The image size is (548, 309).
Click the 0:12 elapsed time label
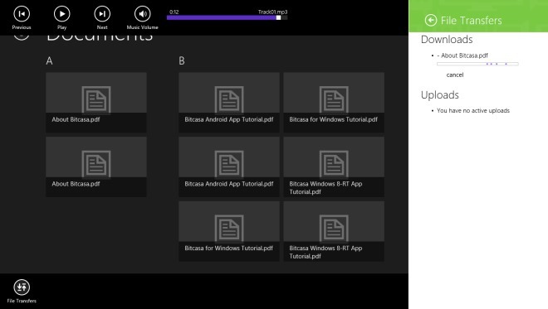point(174,12)
